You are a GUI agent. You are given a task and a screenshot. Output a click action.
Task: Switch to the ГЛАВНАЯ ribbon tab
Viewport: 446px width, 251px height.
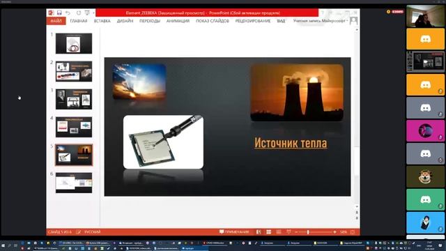[79, 21]
